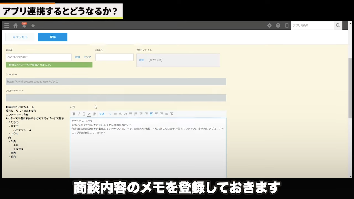The width and height of the screenshot is (354, 199).
Task: Pick the text color pen tool
Action: [89, 114]
